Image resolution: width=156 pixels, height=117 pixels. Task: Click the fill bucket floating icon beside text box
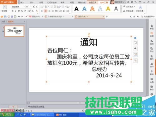coord(135,49)
